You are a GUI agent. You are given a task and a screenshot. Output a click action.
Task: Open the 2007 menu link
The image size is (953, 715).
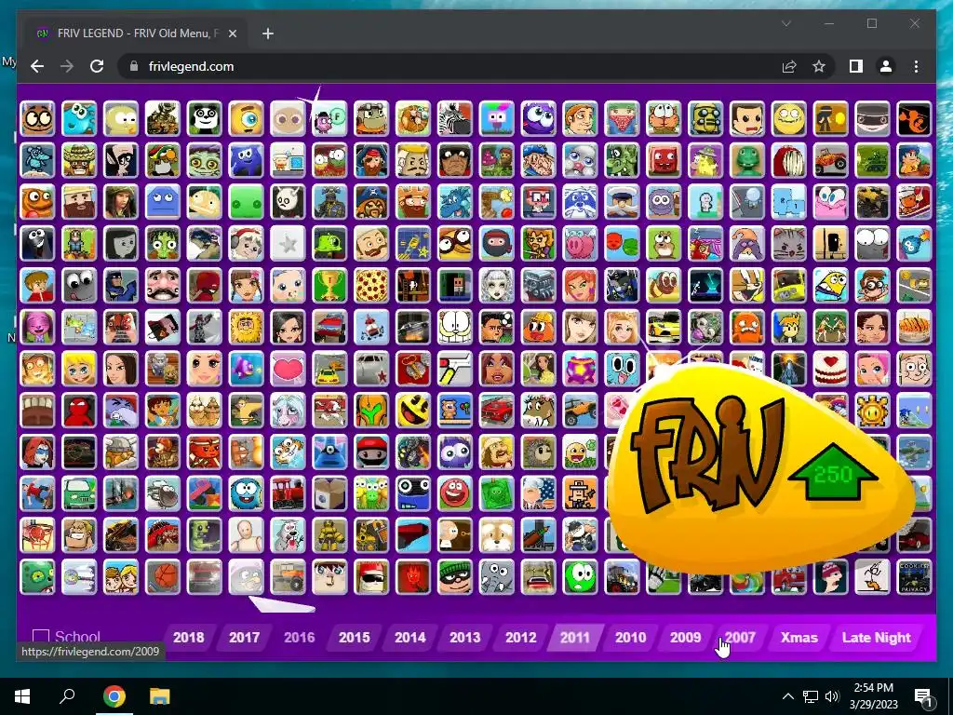(x=740, y=637)
